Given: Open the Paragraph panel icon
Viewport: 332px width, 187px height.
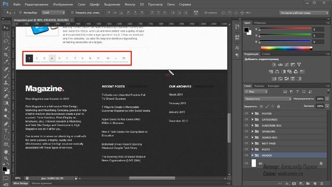Looking at the screenshot, I should tap(237, 55).
